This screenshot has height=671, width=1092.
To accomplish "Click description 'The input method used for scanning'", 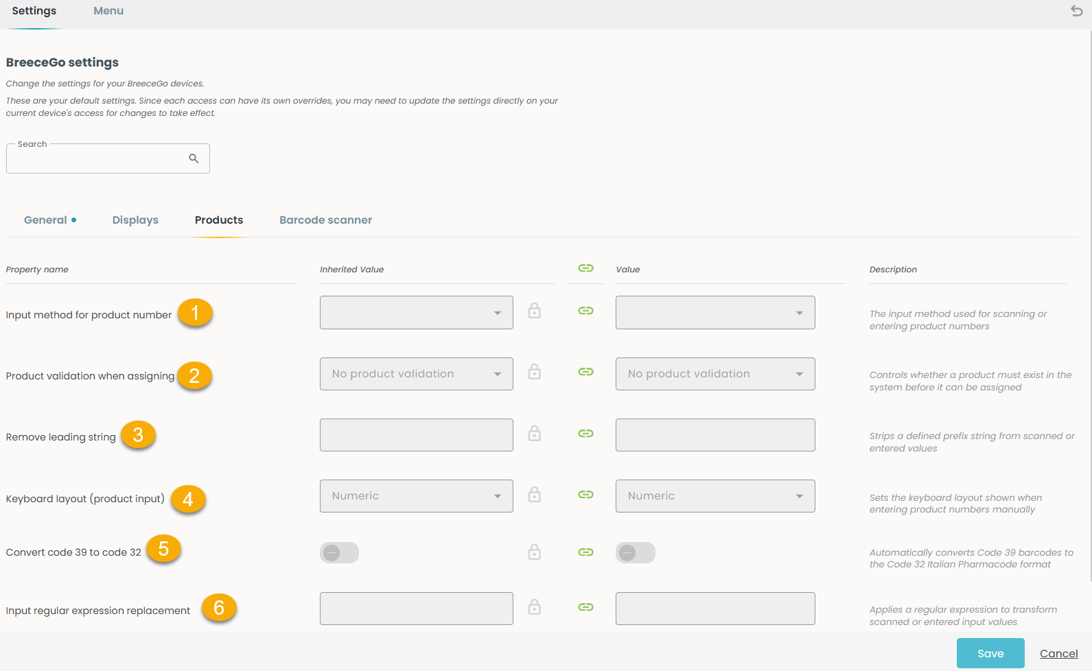I will pos(958,320).
